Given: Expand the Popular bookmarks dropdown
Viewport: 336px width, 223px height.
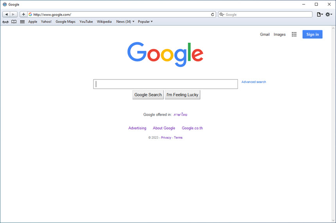Looking at the screenshot, I should [x=145, y=22].
